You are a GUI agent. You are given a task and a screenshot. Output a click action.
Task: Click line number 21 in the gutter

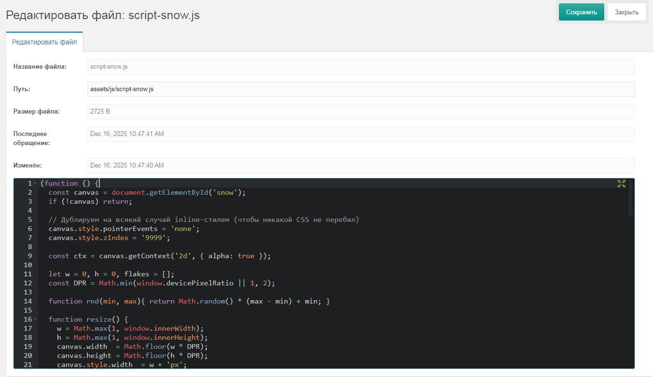click(x=28, y=365)
